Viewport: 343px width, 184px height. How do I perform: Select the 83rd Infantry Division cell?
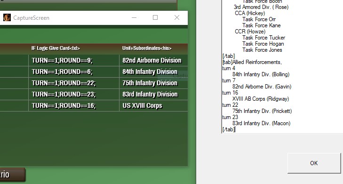(153, 94)
